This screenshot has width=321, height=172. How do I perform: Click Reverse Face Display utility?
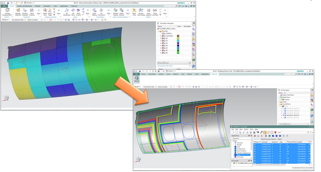coord(141,12)
